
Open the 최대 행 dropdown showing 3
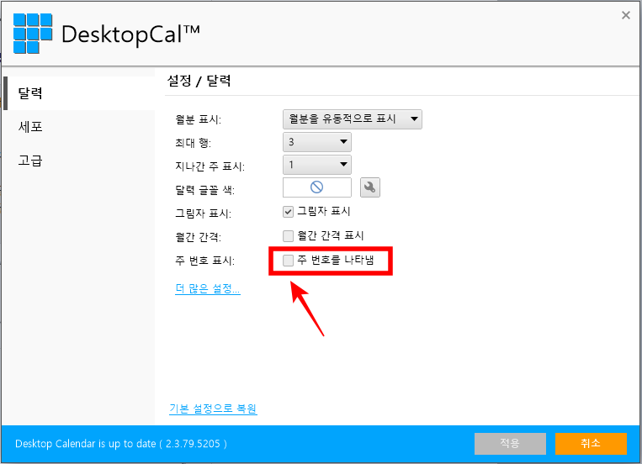point(317,142)
